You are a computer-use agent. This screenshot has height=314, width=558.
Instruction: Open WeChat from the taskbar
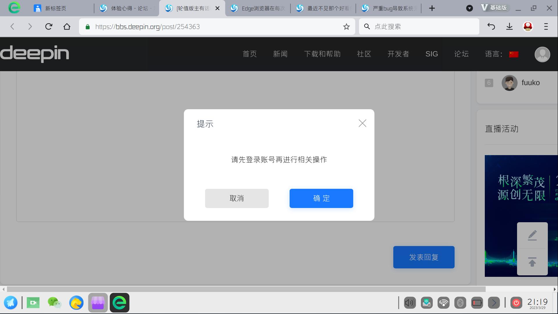coord(54,303)
